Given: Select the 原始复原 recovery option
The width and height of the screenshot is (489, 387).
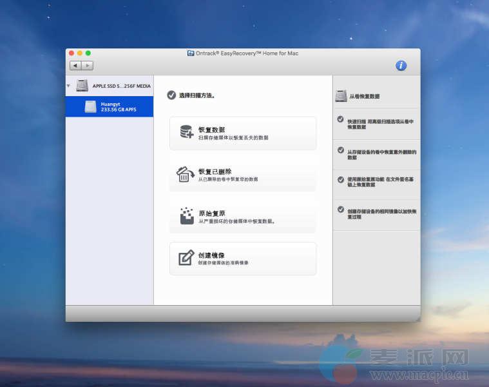Looking at the screenshot, I should (x=243, y=217).
